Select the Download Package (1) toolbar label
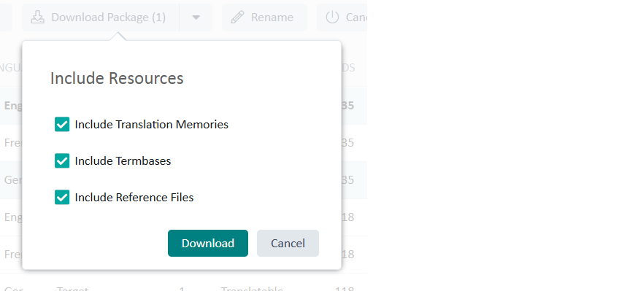 [109, 18]
